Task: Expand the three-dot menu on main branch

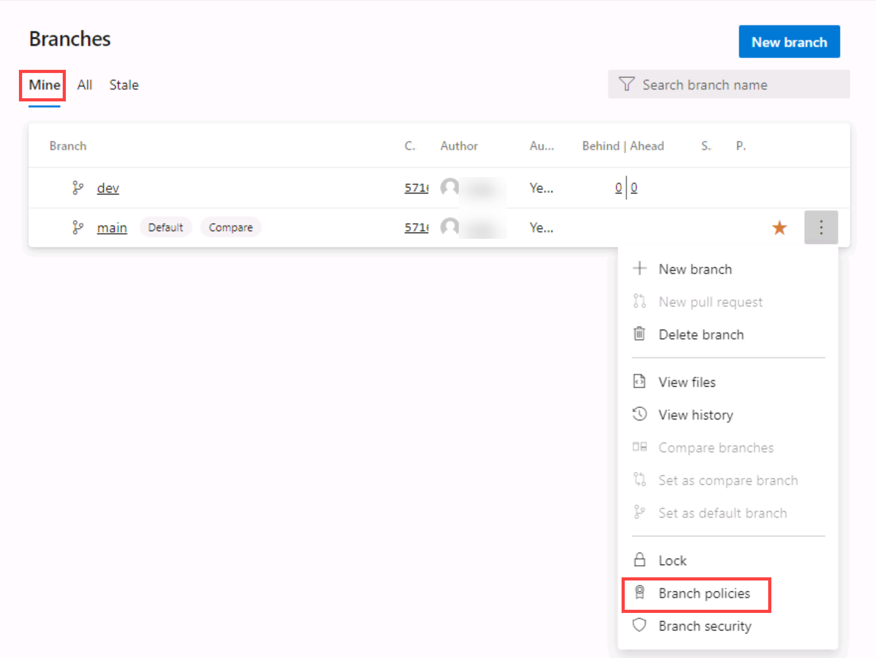Action: click(x=821, y=228)
